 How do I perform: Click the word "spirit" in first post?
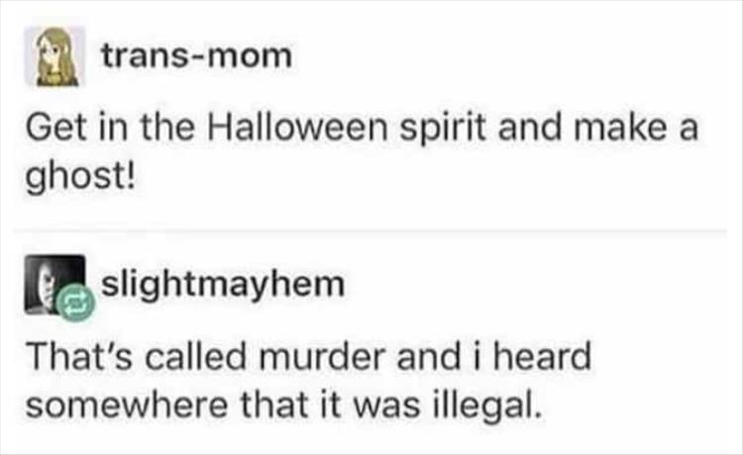444,130
